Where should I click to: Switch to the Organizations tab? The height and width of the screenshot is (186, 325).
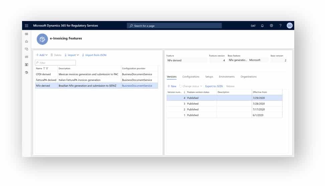click(x=248, y=76)
